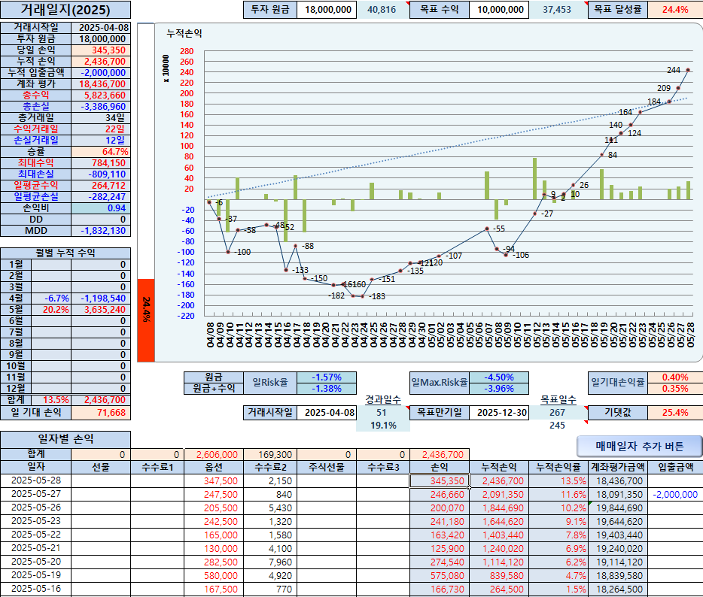
Task: Select the 4월 monthly profit -1,198,540
Action: coord(101,298)
